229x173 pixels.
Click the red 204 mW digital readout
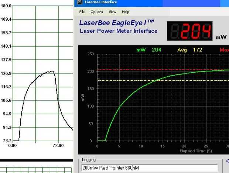point(190,31)
